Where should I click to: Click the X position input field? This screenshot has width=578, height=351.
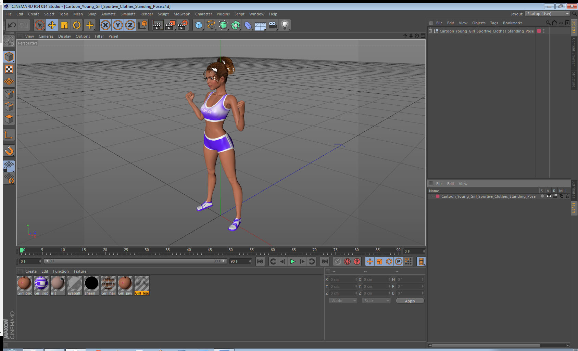pos(343,279)
